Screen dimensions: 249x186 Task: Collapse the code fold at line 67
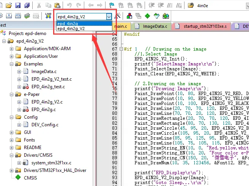[x=121, y=49]
